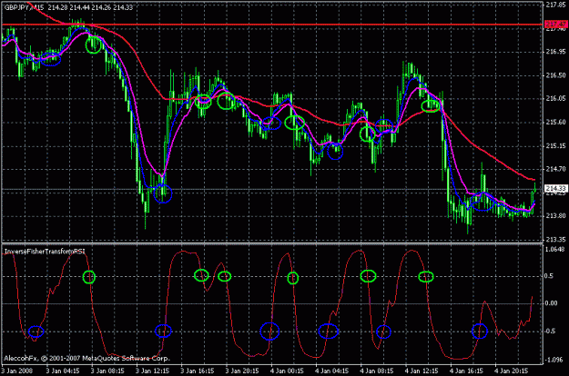
Task: Click the -0.5 indicator scale value
Action: pyautogui.click(x=550, y=331)
